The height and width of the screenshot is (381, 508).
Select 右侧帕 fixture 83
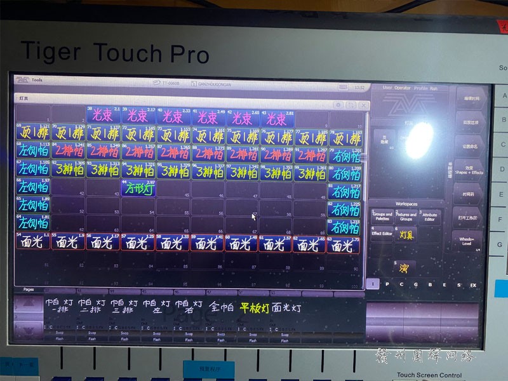point(344,227)
